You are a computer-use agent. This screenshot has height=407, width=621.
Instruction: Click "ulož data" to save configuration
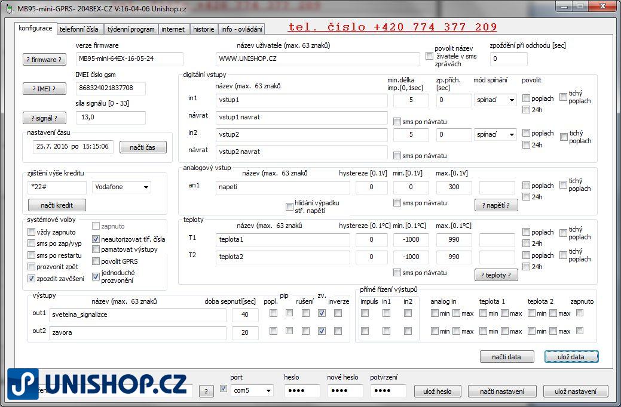coord(571,356)
